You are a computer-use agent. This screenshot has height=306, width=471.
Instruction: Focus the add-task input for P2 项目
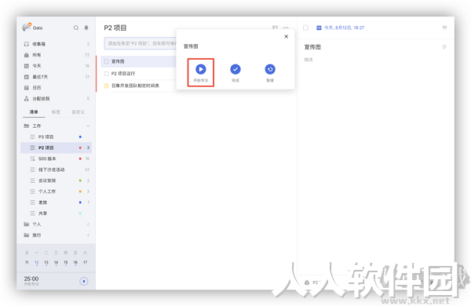(x=140, y=43)
